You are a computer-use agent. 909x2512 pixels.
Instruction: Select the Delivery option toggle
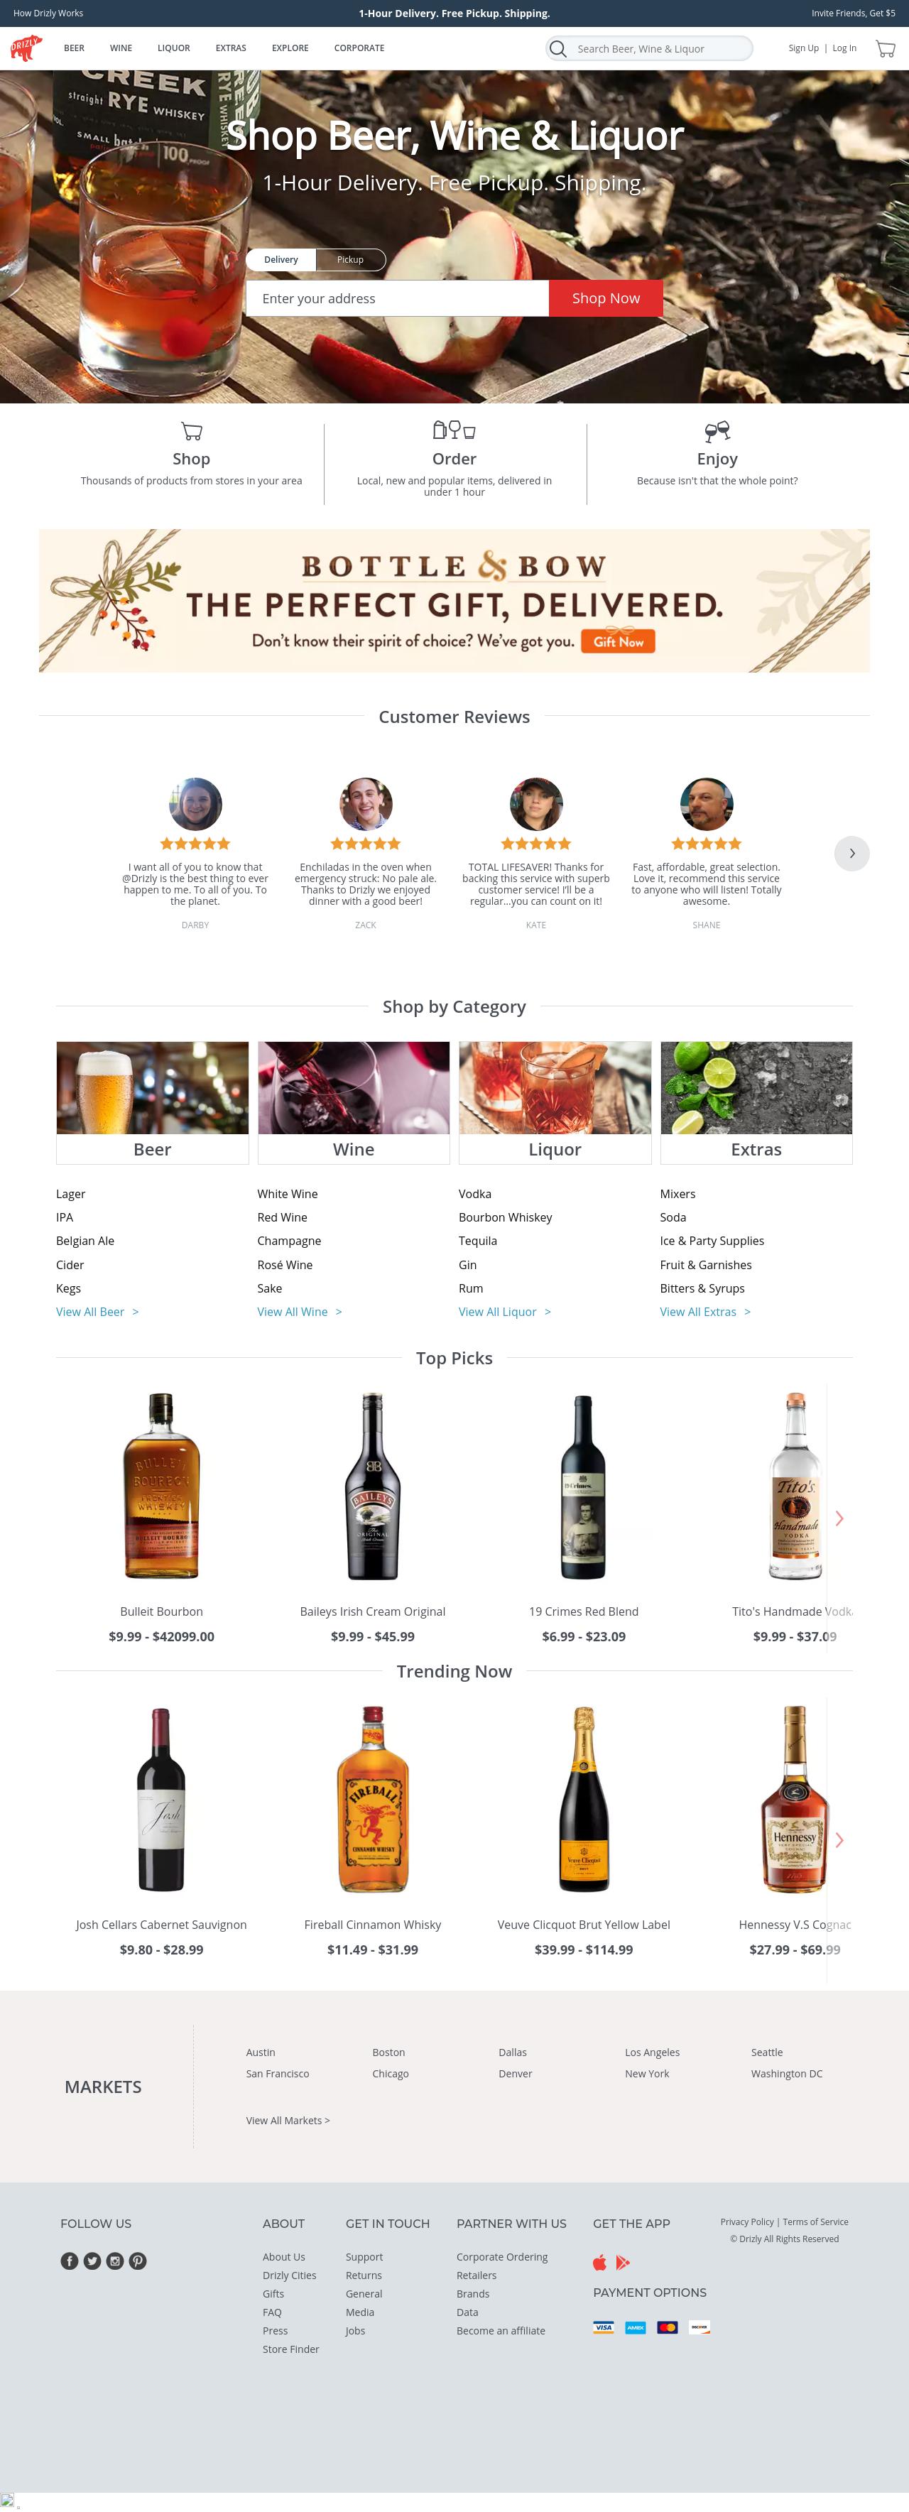[281, 259]
